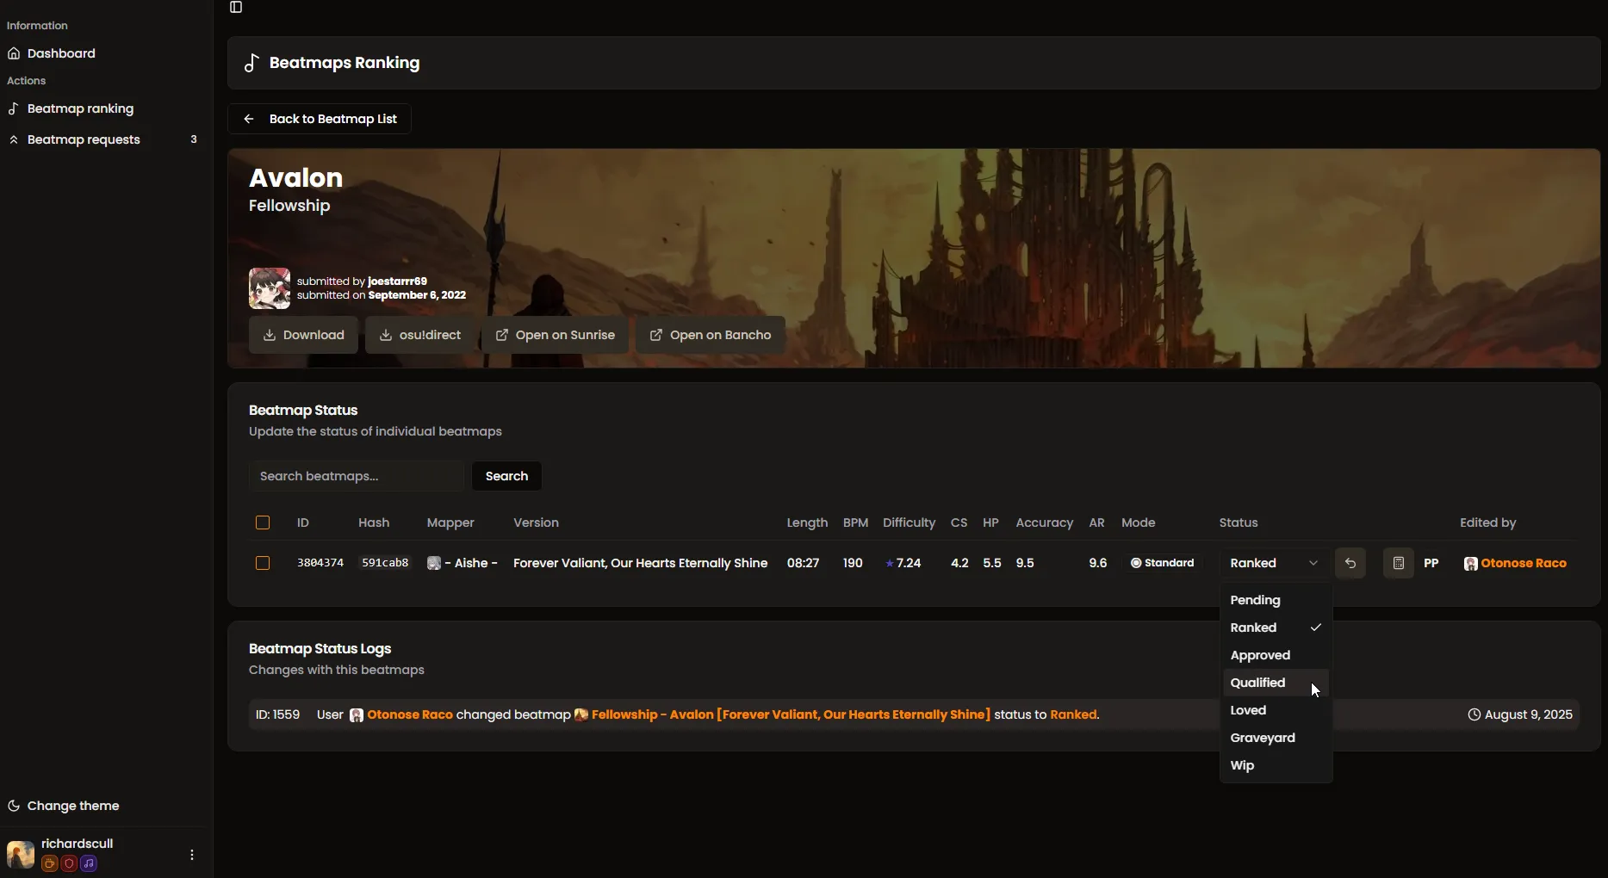
Task: Click the Search beatmaps input field
Action: (356, 476)
